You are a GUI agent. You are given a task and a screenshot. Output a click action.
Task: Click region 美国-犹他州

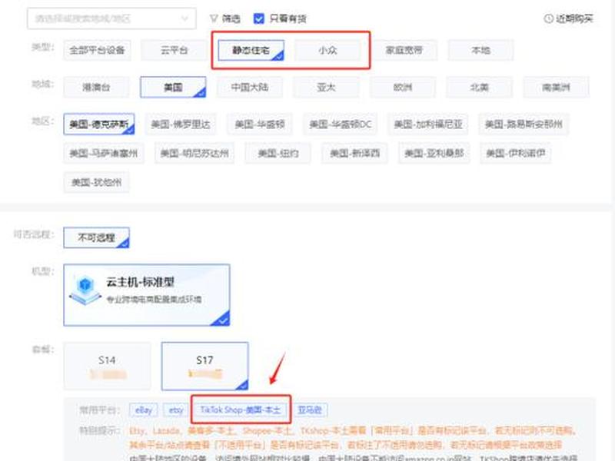point(97,182)
